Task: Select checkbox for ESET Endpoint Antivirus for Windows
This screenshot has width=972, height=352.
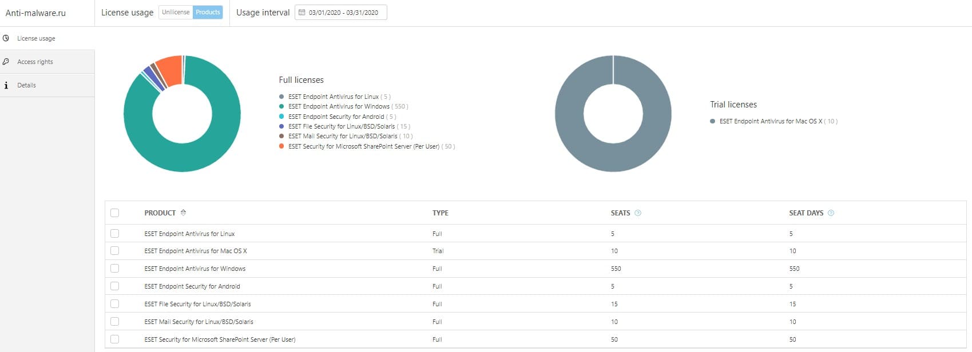Action: click(x=115, y=269)
